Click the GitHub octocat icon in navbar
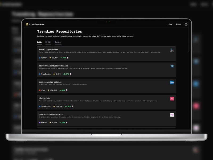This screenshot has width=213, height=160. (186, 24)
